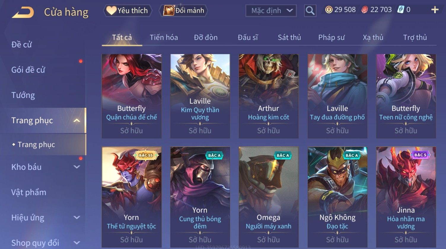This screenshot has width=446, height=249.
Task: Open the Yêu thích heart button
Action: click(128, 11)
